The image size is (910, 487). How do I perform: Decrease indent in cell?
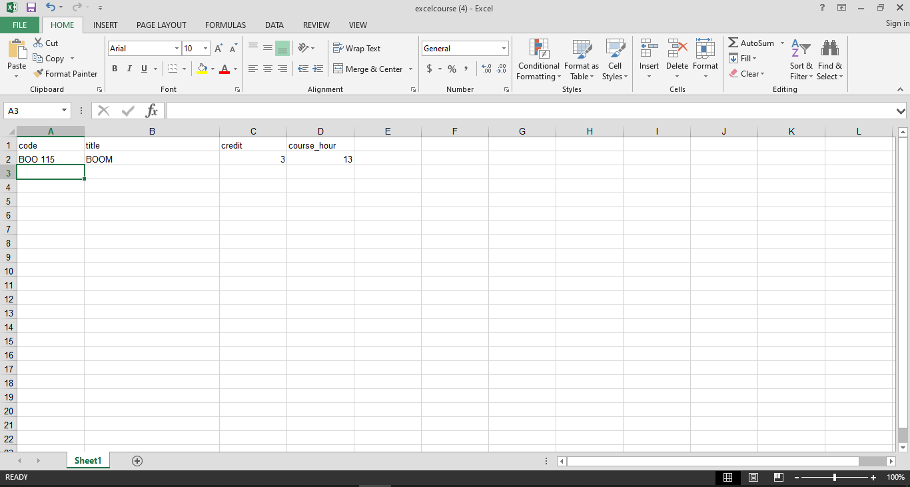click(x=303, y=69)
